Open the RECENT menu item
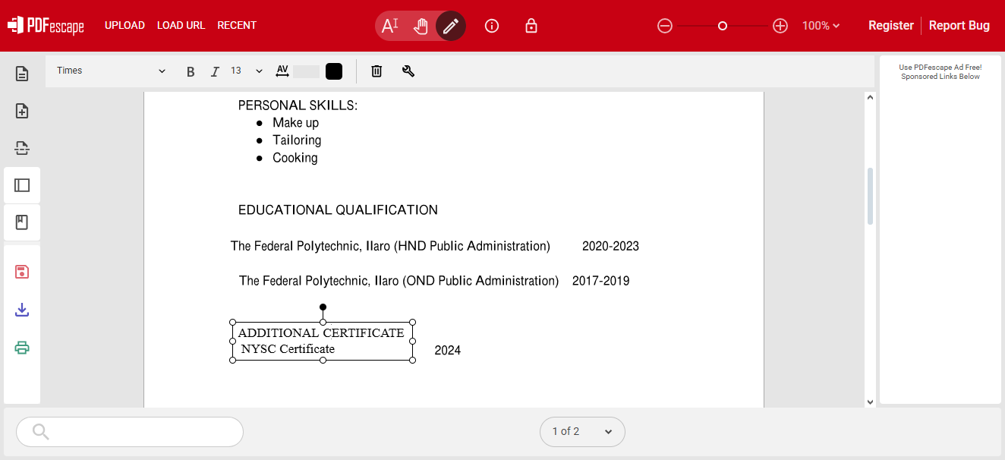Viewport: 1005px width, 460px height. coord(237,26)
